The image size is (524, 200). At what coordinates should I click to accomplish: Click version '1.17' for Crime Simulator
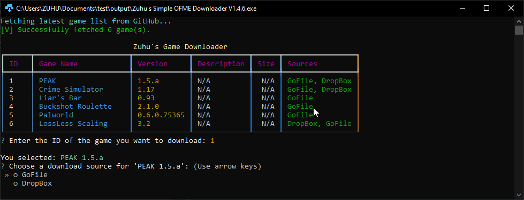[146, 90]
